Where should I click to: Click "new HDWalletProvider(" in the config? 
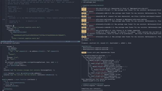point(18,32)
